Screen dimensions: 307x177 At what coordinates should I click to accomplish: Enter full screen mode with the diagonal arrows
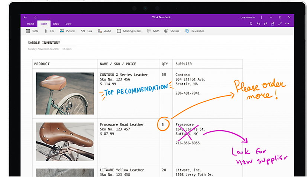tap(279, 24)
